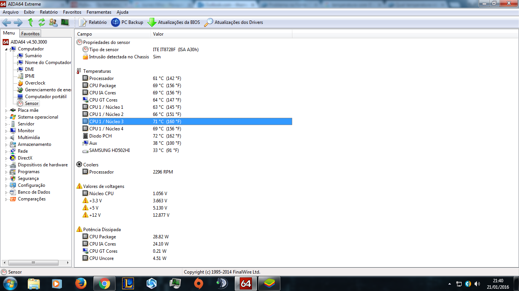Image resolution: width=519 pixels, height=291 pixels.
Task: Click the taskbar clock showing 21:40
Action: click(x=498, y=284)
